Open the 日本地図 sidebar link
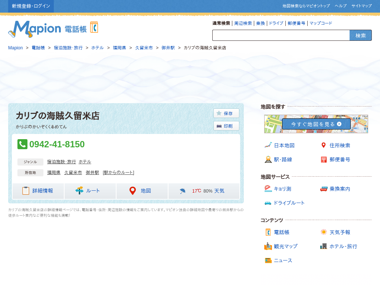The image size is (380, 285). pyautogui.click(x=284, y=145)
